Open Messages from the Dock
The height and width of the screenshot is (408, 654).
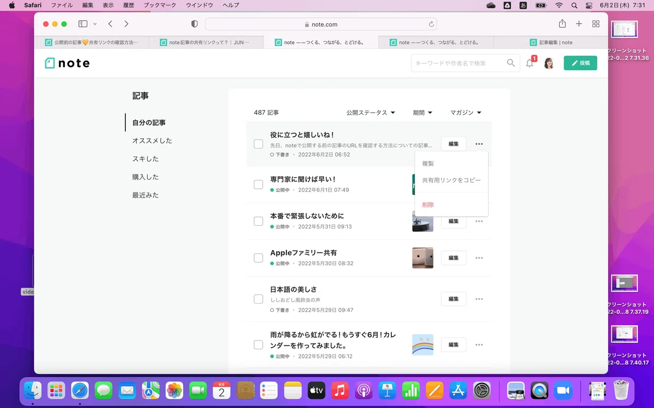(x=104, y=390)
